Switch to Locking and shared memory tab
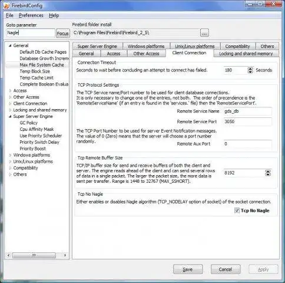Screen dimensions: 285x283 pos(246,54)
